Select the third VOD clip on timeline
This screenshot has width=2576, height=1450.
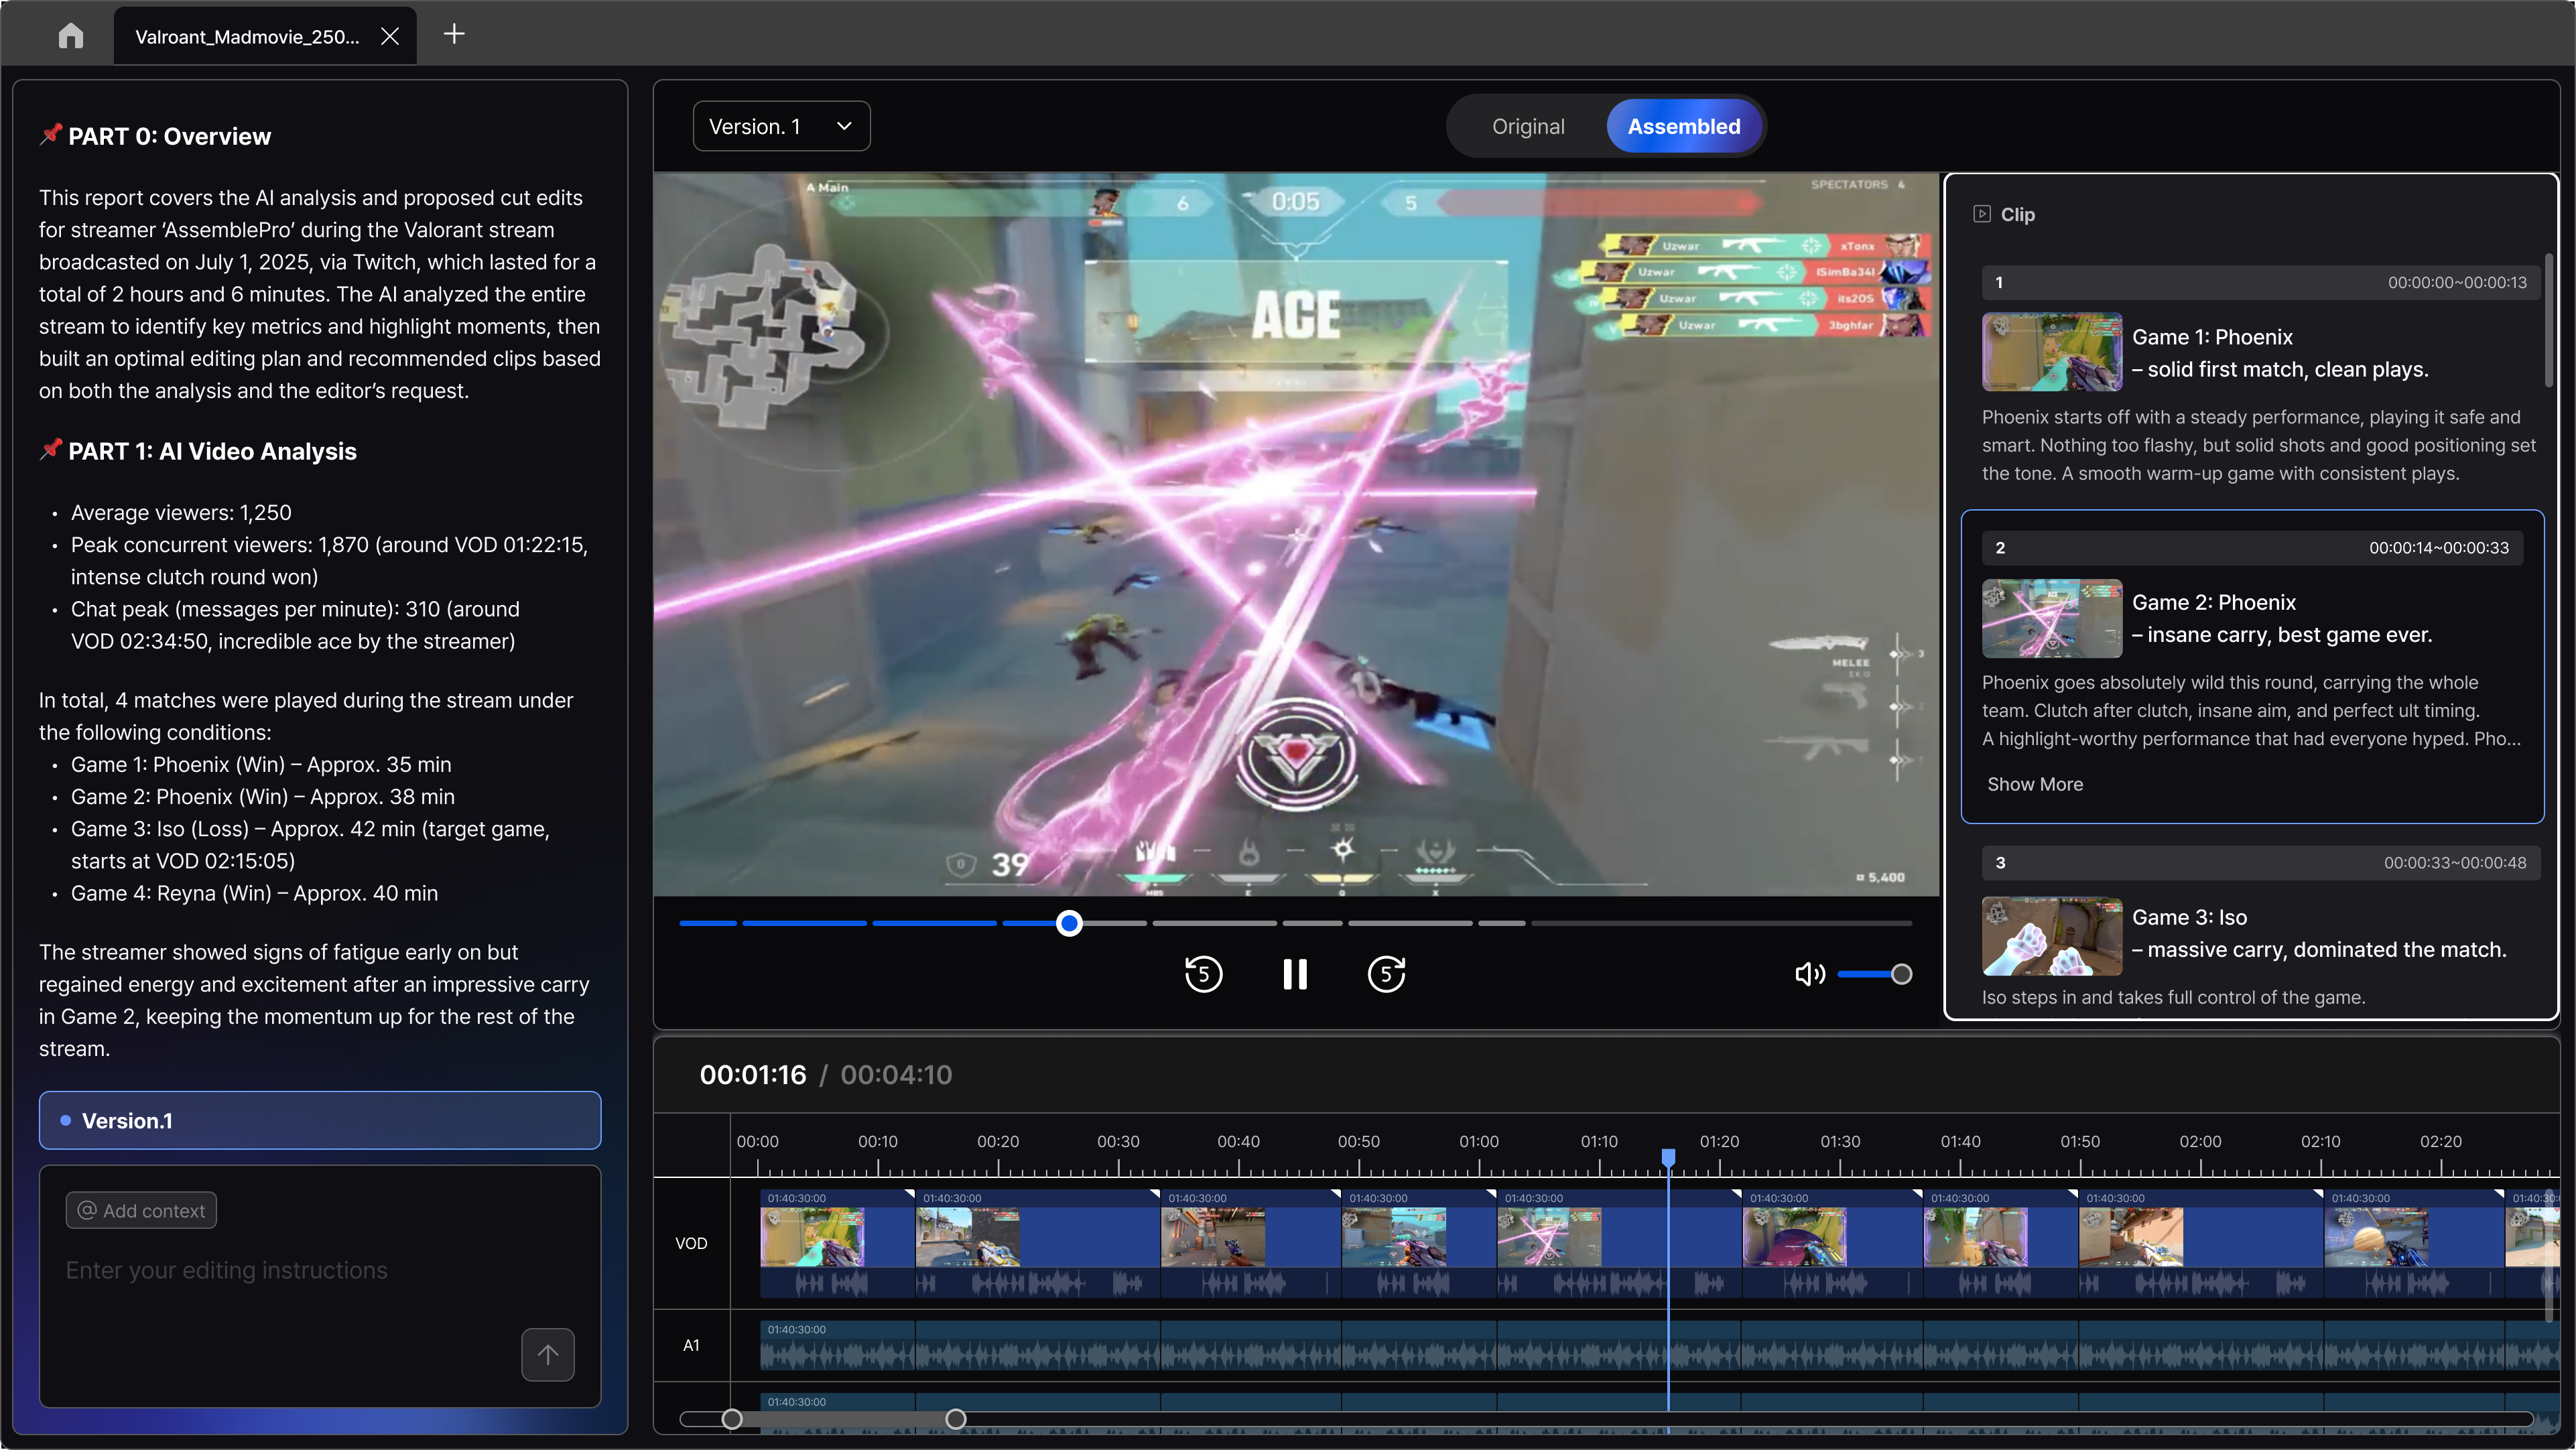point(1251,1243)
